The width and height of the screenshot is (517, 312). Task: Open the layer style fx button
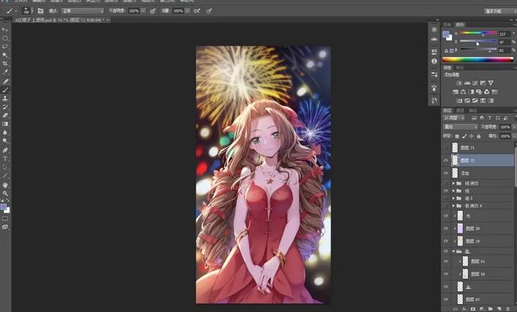(x=464, y=309)
